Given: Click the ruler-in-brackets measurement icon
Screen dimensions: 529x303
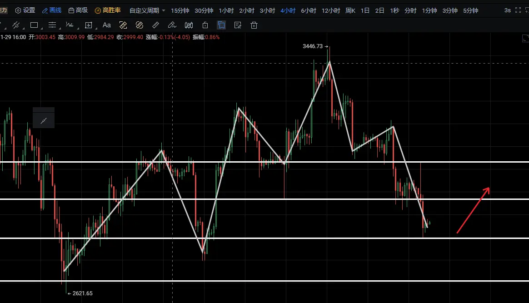Looking at the screenshot, I should [123, 25].
